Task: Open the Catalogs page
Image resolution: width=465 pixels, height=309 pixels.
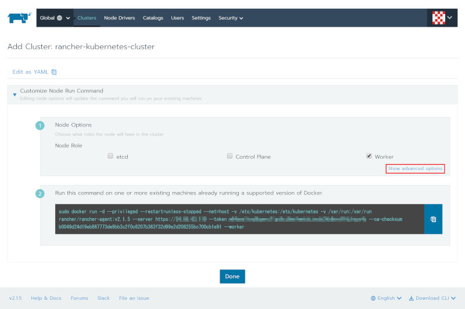Action: [x=153, y=18]
